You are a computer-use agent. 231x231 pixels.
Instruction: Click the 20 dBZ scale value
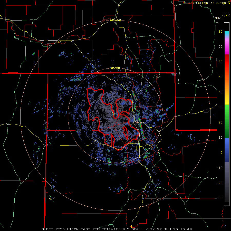(220, 122)
